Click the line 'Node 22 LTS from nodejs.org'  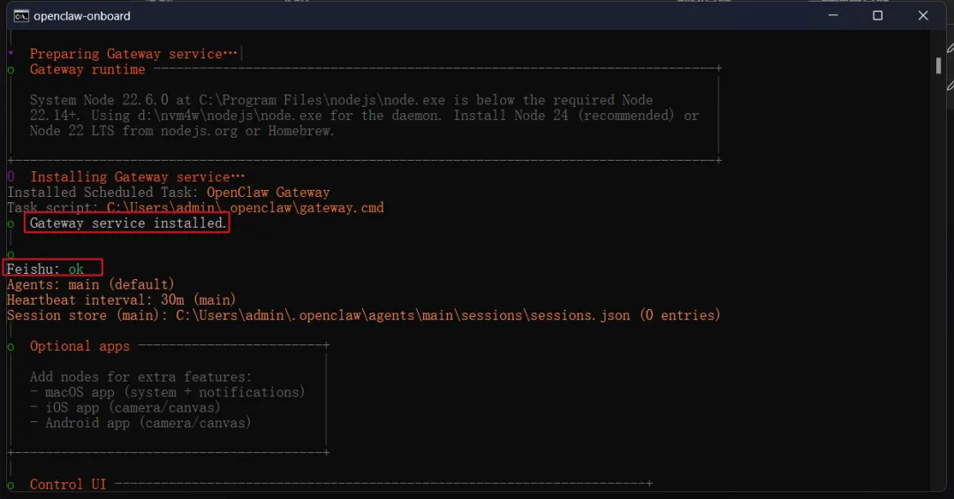(182, 131)
